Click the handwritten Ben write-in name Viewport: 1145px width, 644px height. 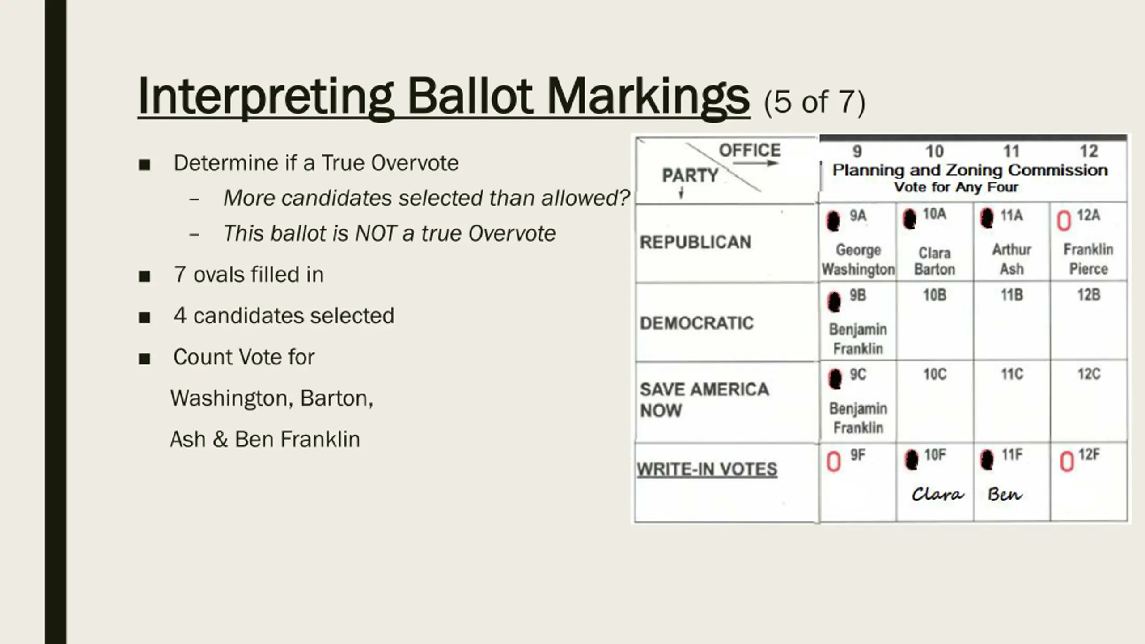click(1005, 495)
